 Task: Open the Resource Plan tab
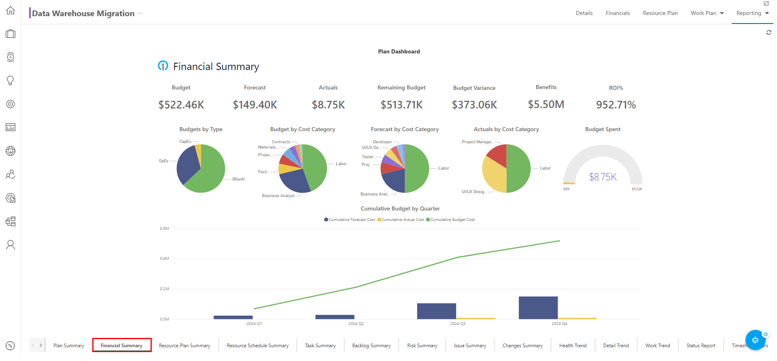tap(660, 13)
